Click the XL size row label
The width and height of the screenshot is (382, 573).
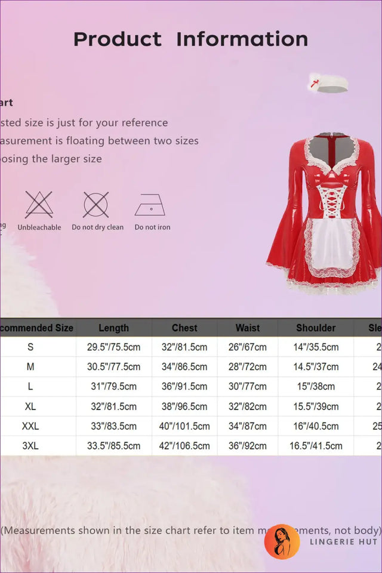click(30, 406)
